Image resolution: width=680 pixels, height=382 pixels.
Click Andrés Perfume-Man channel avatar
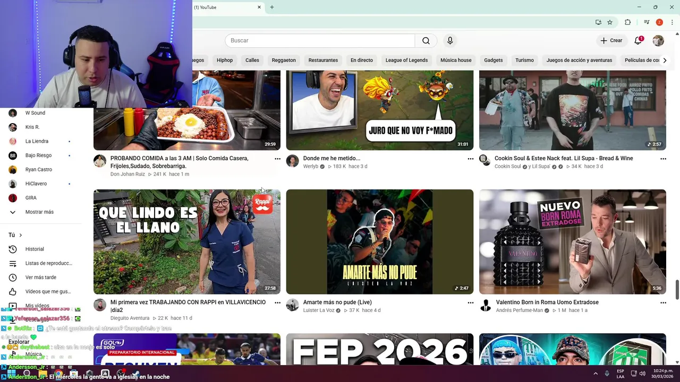click(x=486, y=305)
